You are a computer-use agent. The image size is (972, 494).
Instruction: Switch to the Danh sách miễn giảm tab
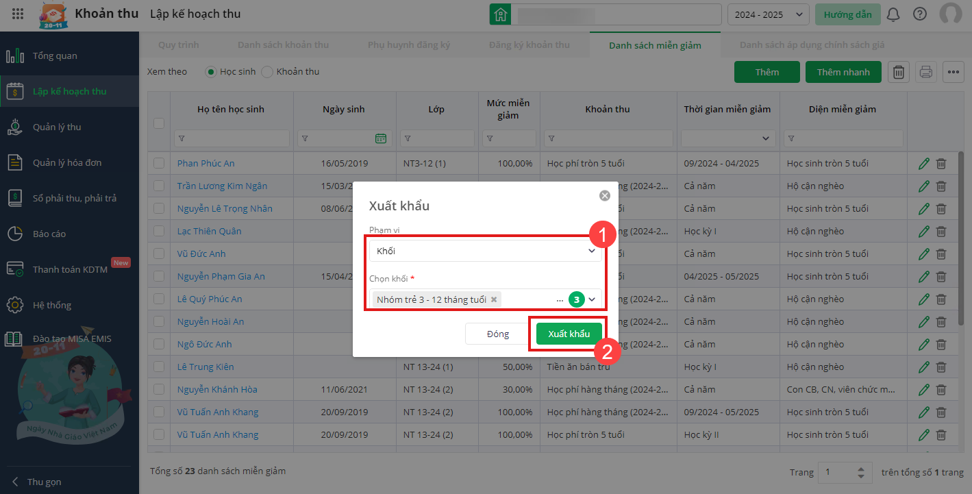pyautogui.click(x=656, y=45)
